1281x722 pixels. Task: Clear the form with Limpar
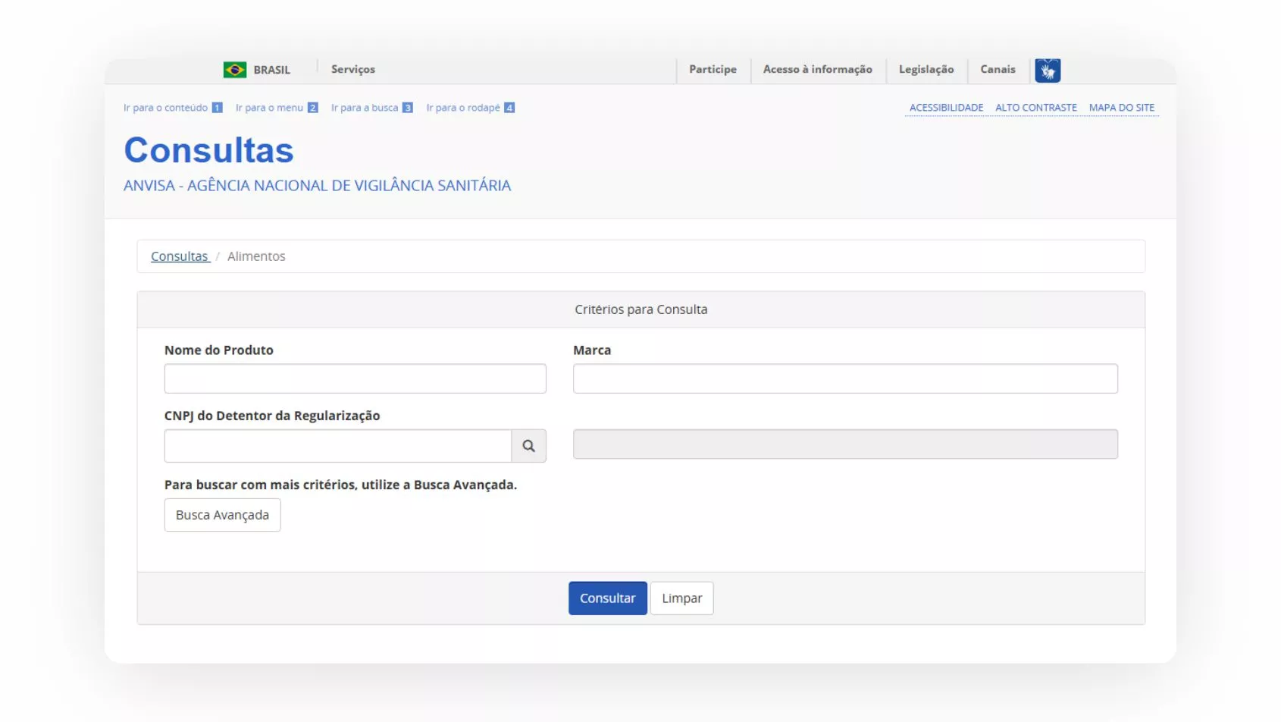(682, 598)
